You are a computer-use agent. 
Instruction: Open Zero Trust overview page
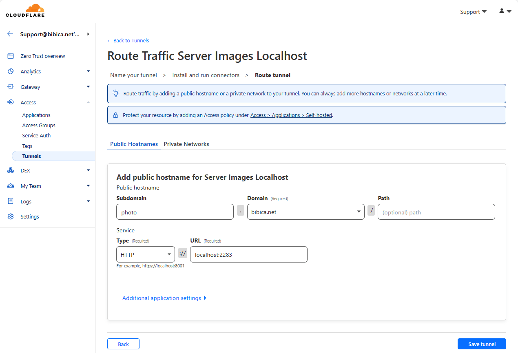[43, 56]
